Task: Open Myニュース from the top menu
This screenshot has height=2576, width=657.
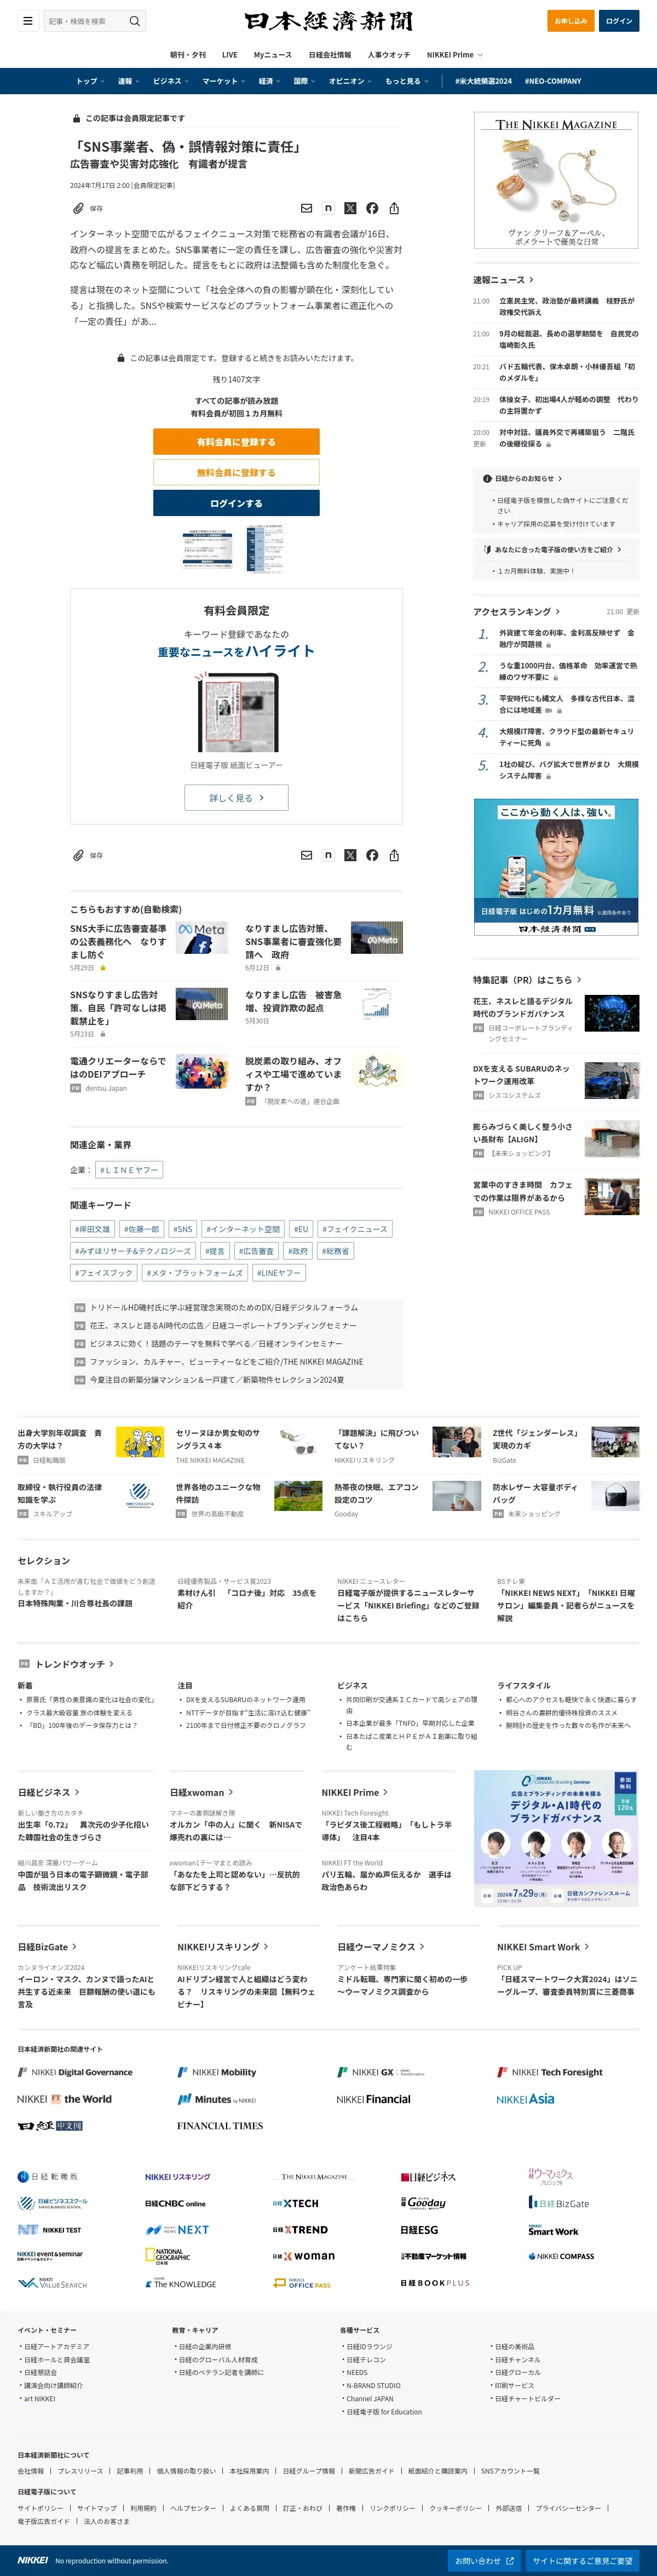Action: 273,55
